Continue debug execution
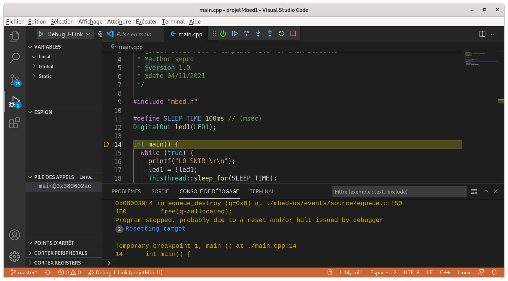This screenshot has height=281, width=508. click(x=235, y=34)
